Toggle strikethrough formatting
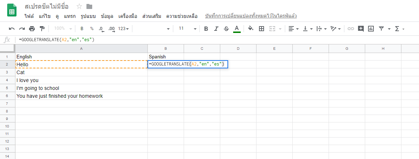 [226, 29]
